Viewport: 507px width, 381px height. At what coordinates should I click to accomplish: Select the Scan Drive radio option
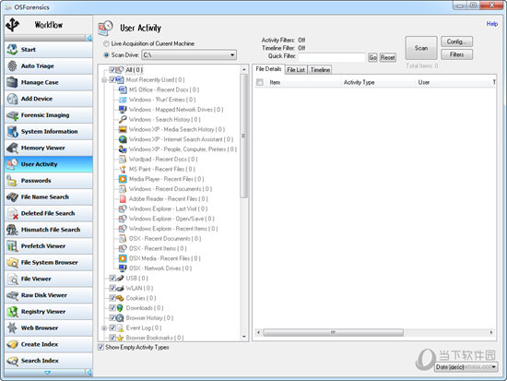point(106,55)
